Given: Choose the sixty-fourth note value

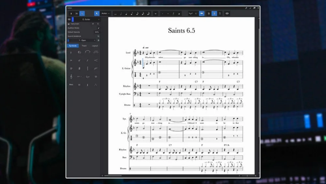Looking at the screenshot, I should 148,14.
